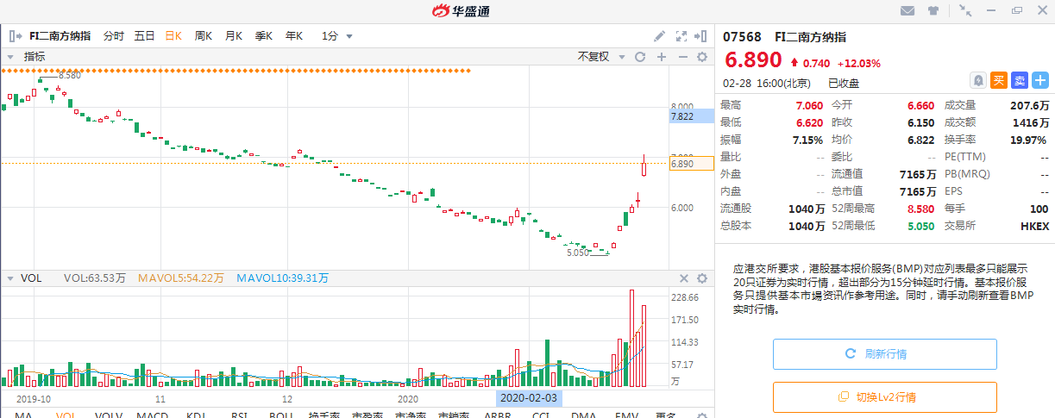Select the 季K quarterly chart
The width and height of the screenshot is (1055, 418).
[x=264, y=36]
